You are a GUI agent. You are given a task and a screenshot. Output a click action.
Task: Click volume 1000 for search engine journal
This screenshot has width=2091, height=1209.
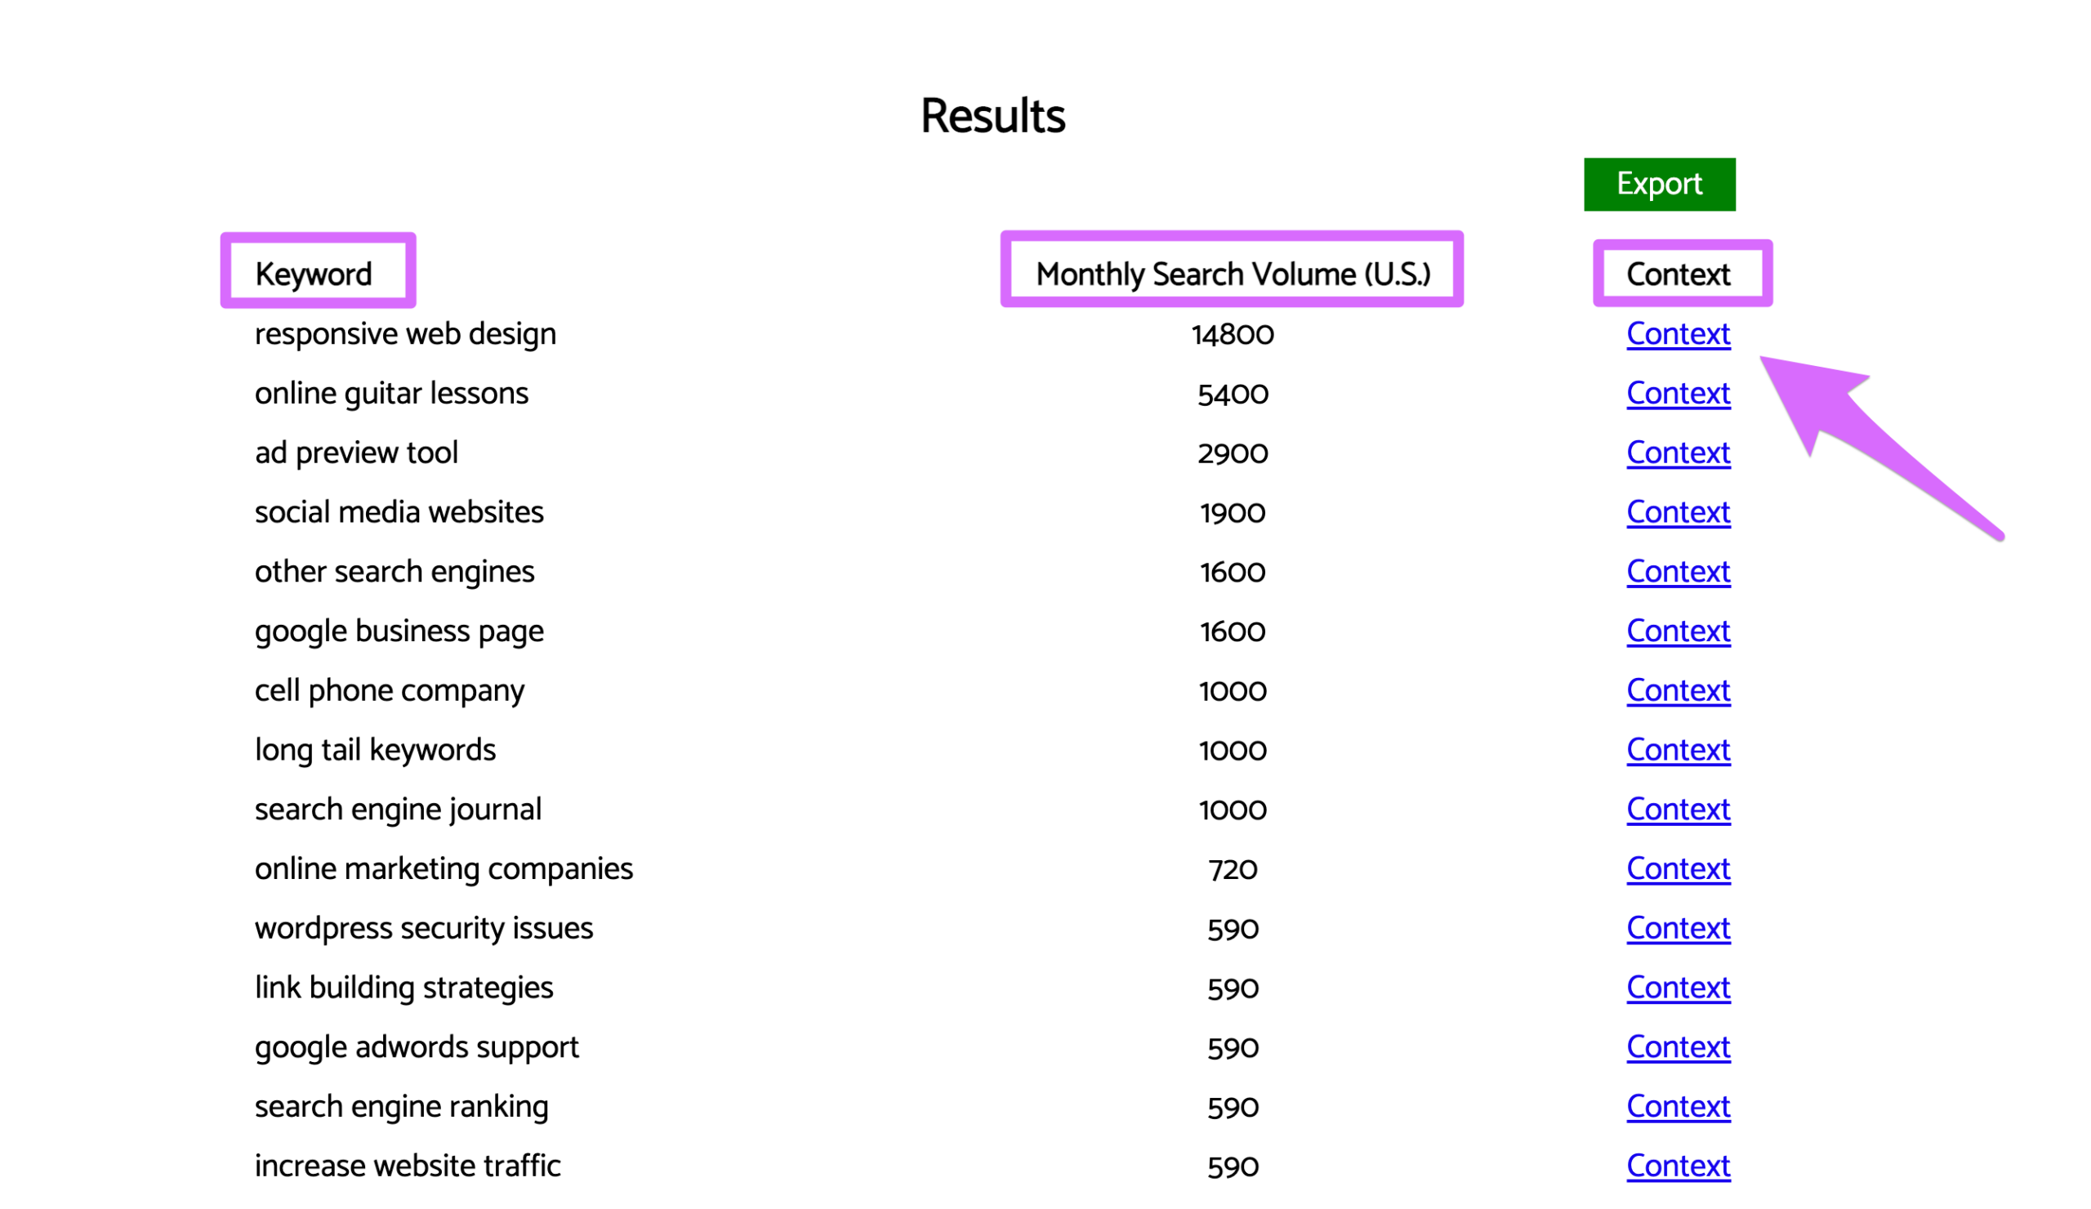[1233, 810]
